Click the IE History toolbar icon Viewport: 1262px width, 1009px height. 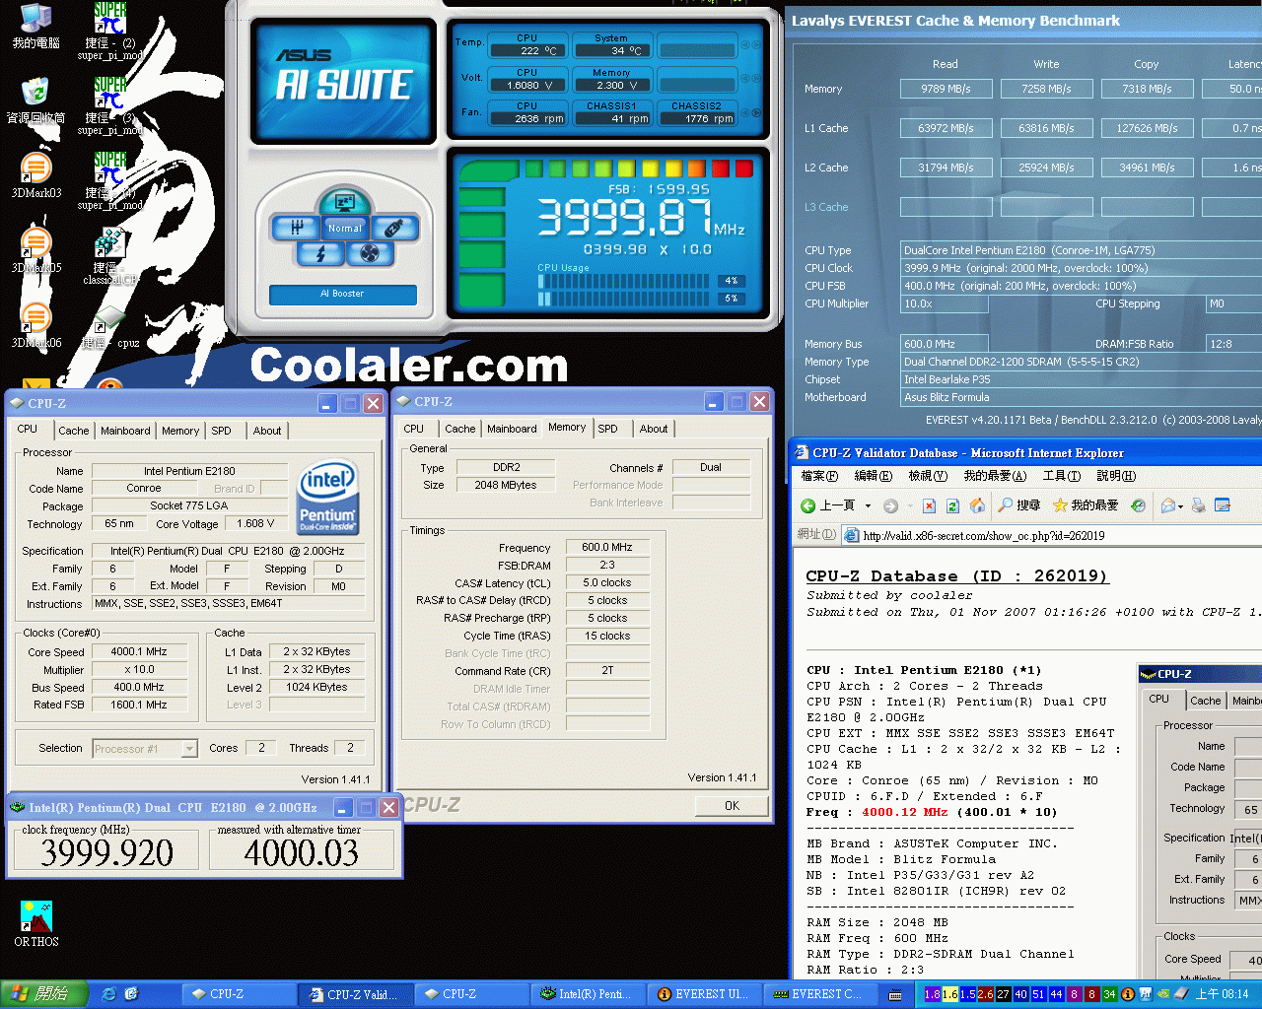click(x=1139, y=505)
